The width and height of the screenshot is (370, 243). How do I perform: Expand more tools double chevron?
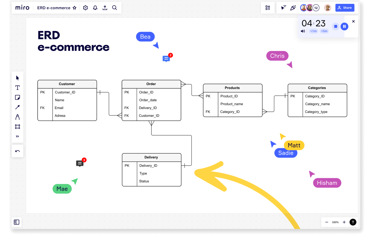pos(18,137)
